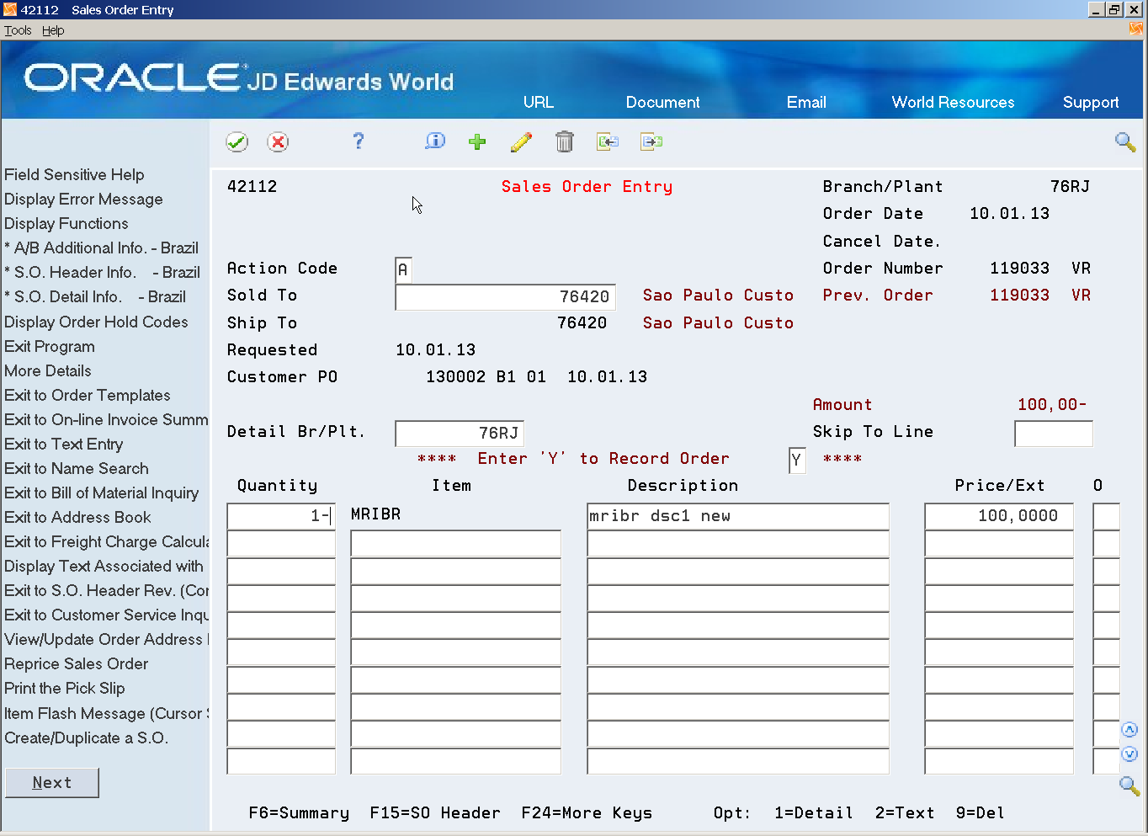
Task: Click the trash can Delete icon
Action: [565, 141]
